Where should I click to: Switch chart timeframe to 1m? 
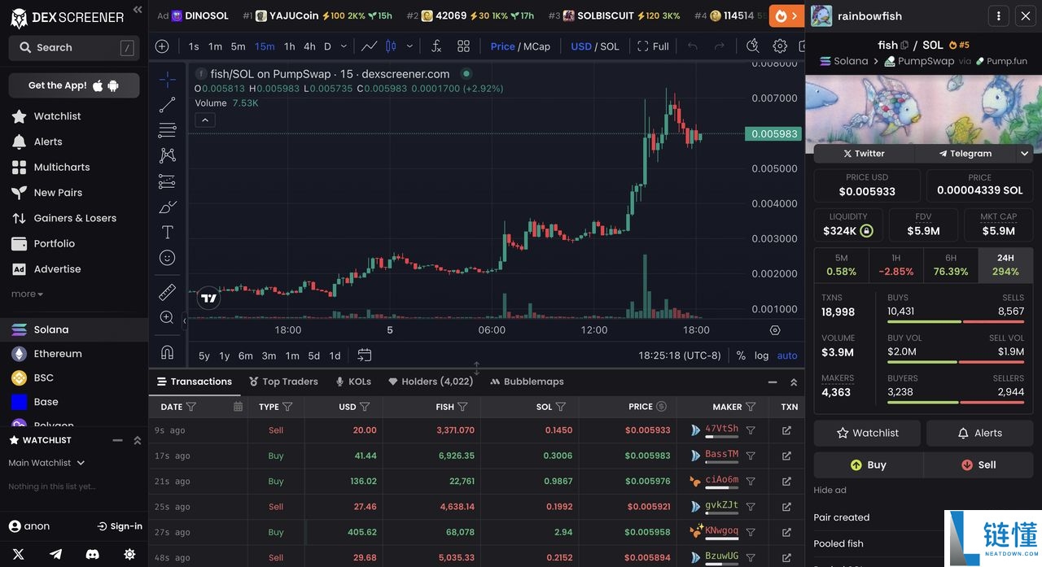pos(215,46)
